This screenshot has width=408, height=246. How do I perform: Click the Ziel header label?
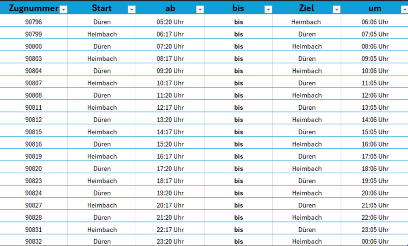pos(306,8)
